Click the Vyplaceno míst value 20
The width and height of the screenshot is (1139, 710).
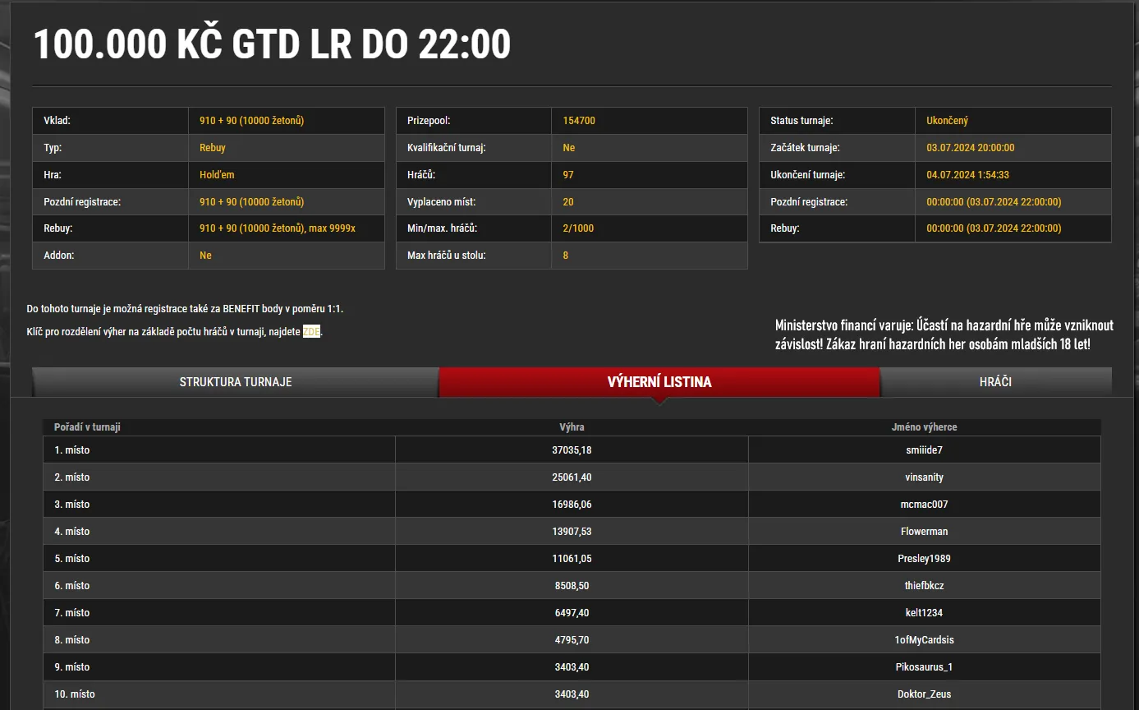coord(568,201)
